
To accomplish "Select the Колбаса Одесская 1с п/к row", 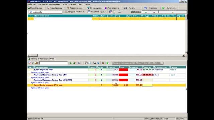I will tap(106, 80).
